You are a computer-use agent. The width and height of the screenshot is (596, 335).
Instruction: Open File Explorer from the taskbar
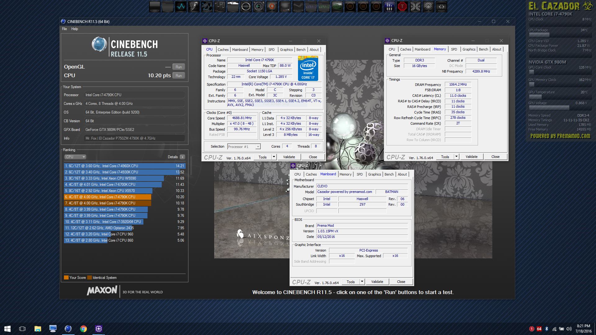tap(38, 329)
